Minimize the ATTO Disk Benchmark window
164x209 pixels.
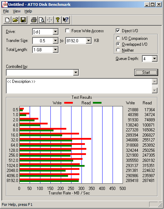147,5
